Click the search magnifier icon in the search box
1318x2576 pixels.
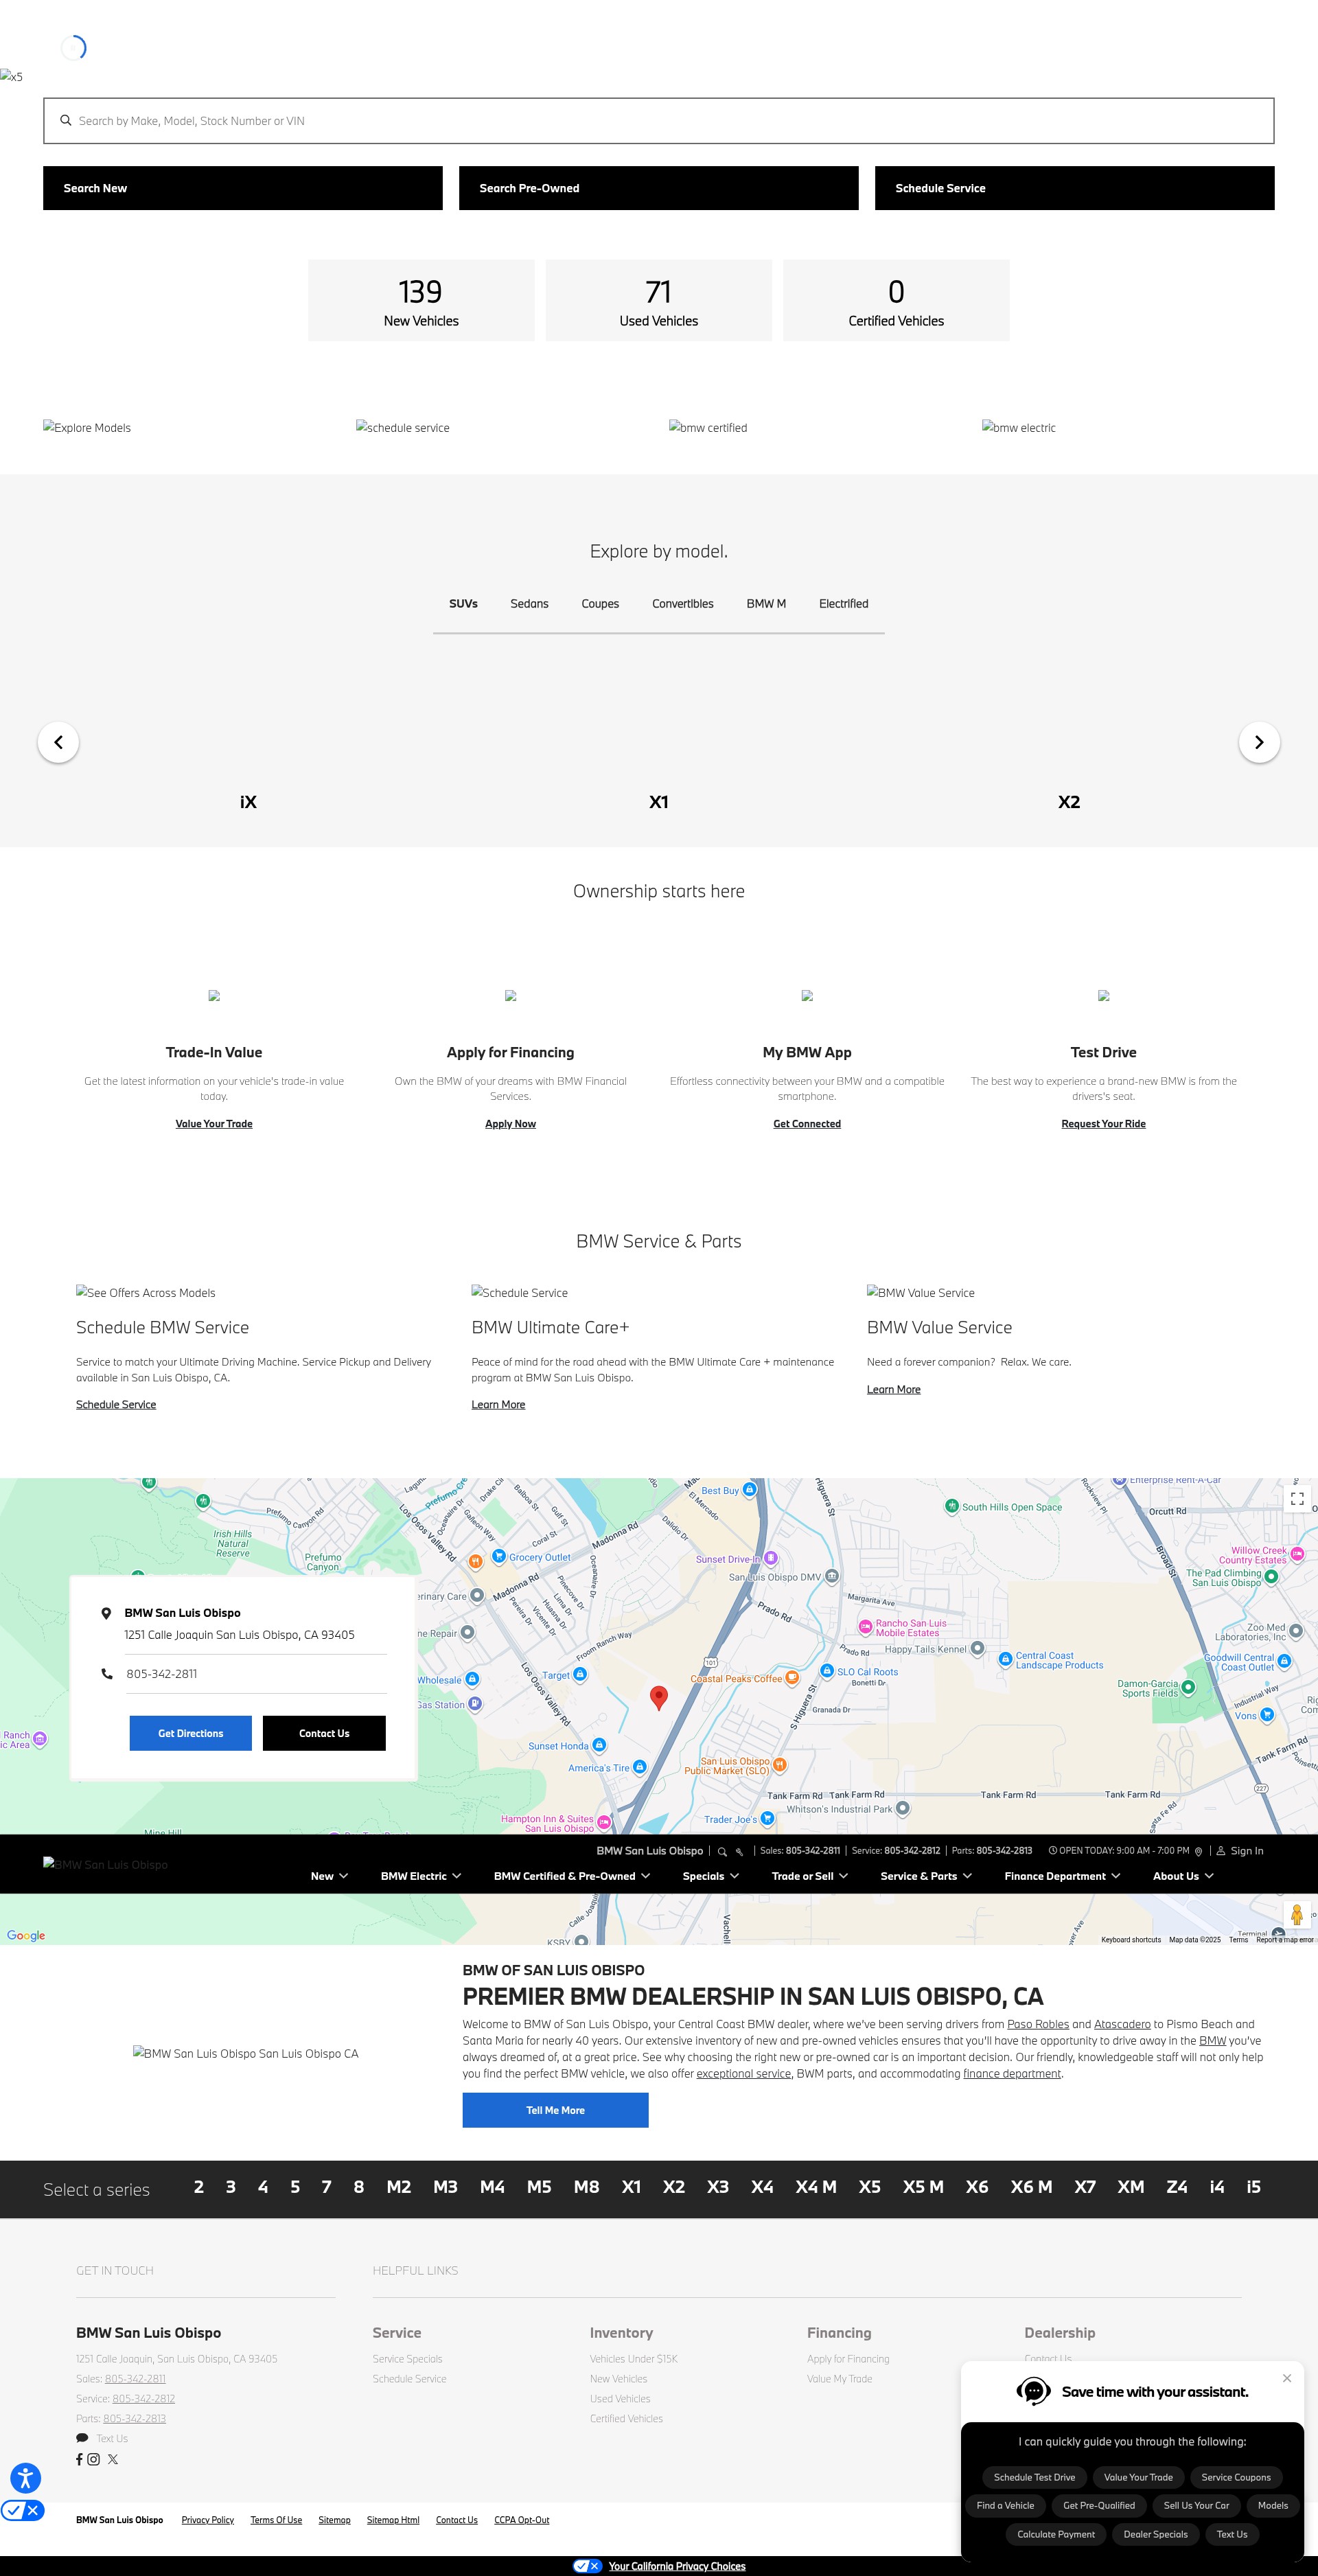coord(66,121)
